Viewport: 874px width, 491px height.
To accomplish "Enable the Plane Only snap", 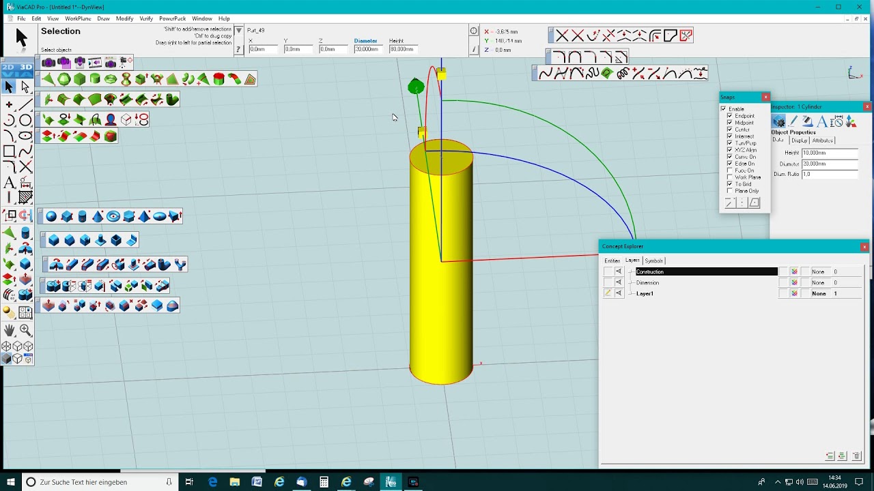I will click(730, 191).
